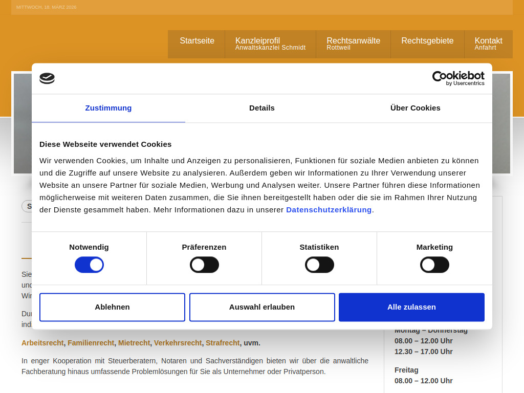
Task: Click the Cookiebot logo icon
Action: coord(47,79)
